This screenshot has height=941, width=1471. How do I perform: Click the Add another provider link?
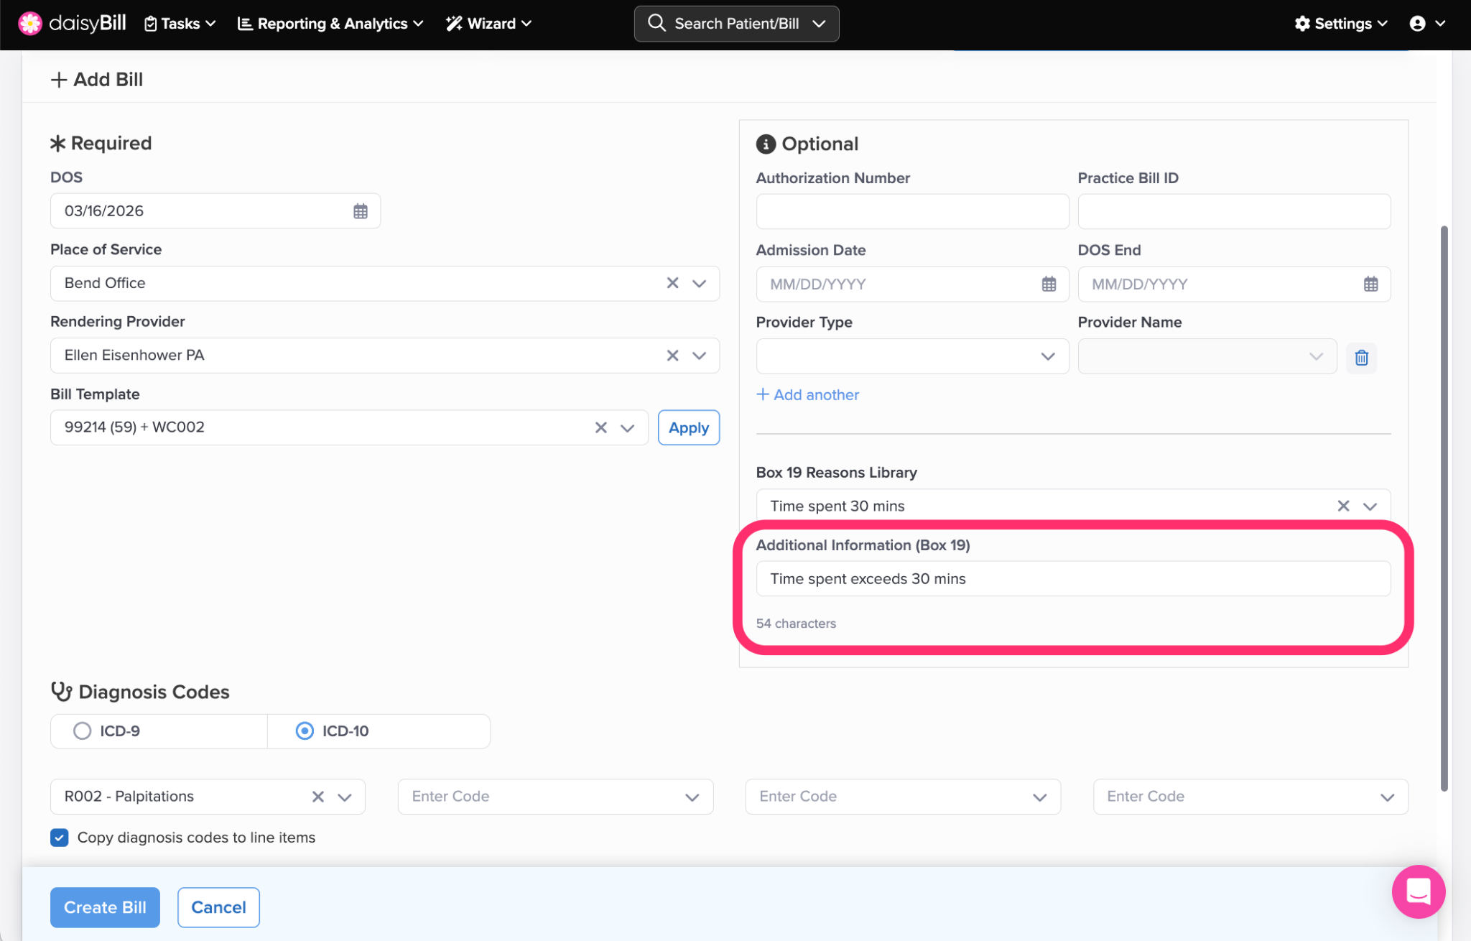click(x=808, y=395)
